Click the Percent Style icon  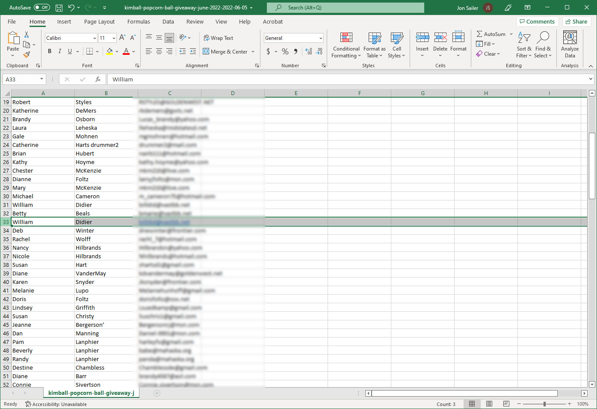coord(285,51)
